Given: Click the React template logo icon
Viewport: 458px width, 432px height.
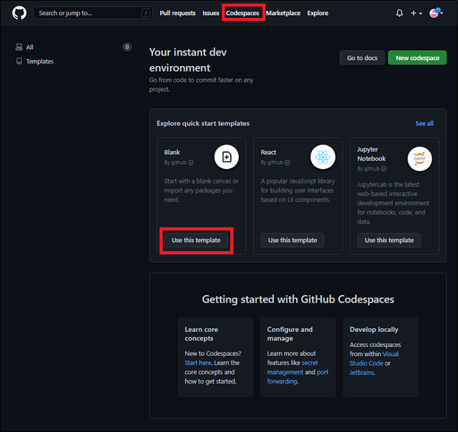Looking at the screenshot, I should [323, 157].
